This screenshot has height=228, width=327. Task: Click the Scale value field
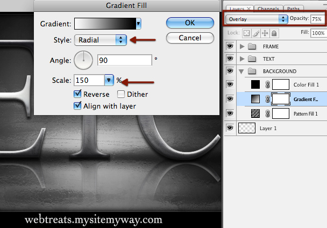click(x=89, y=80)
